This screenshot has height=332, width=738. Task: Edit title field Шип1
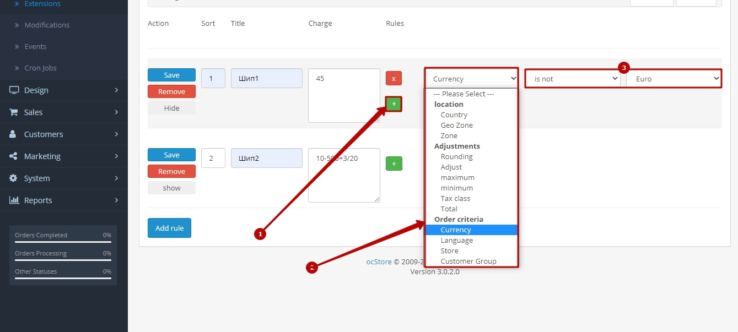pyautogui.click(x=267, y=78)
